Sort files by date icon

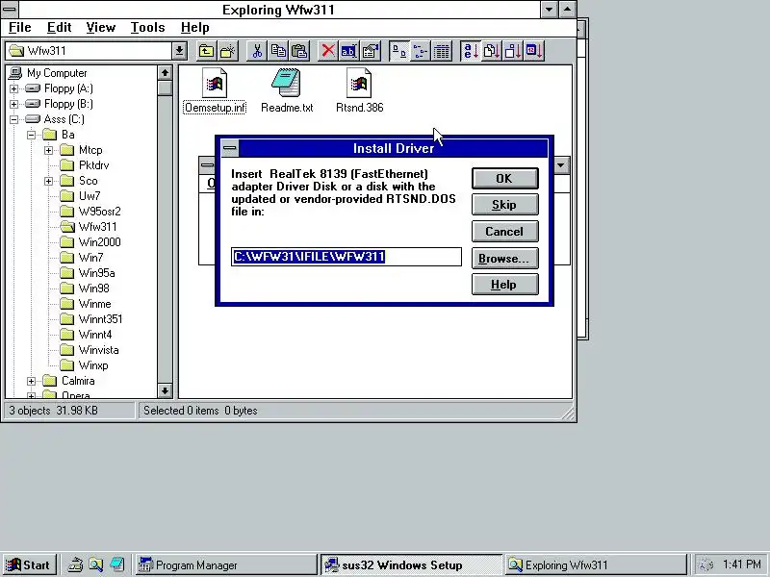tap(534, 51)
